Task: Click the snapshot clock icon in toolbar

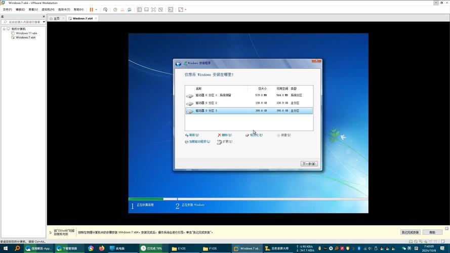Action: [x=115, y=10]
